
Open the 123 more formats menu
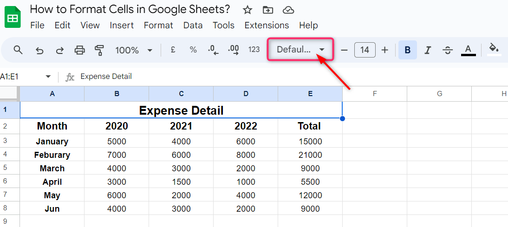254,50
